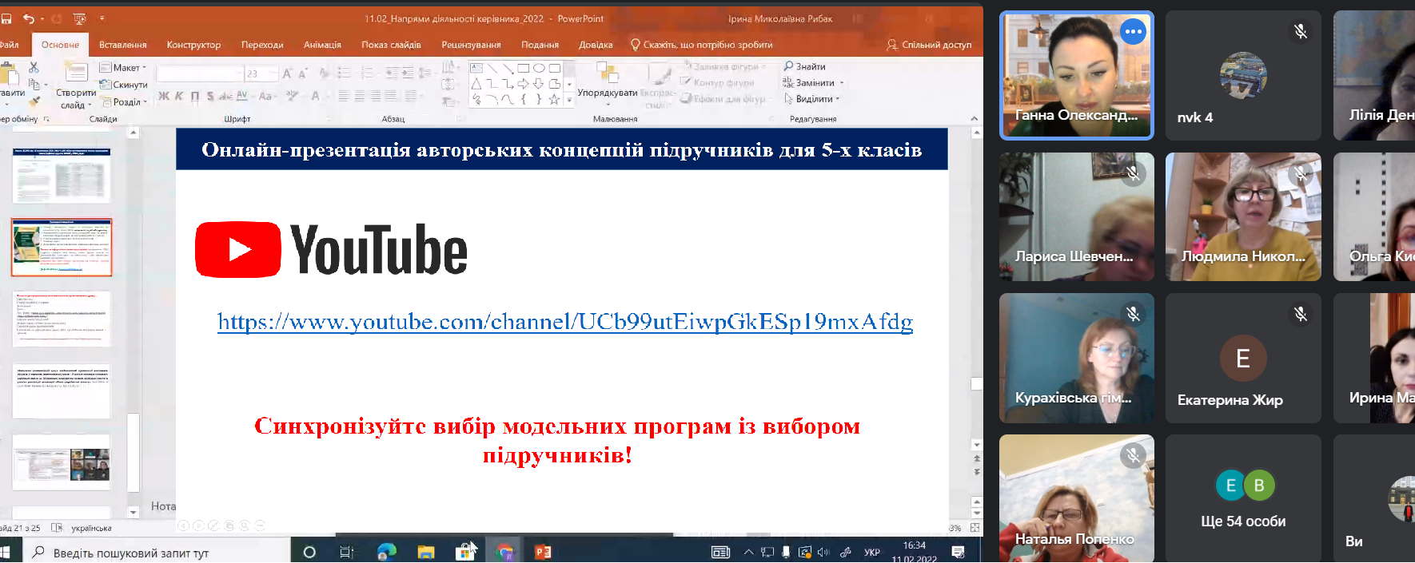Create a new slide with Створити слайд
This screenshot has height=563, width=1415.
pyautogui.click(x=76, y=86)
